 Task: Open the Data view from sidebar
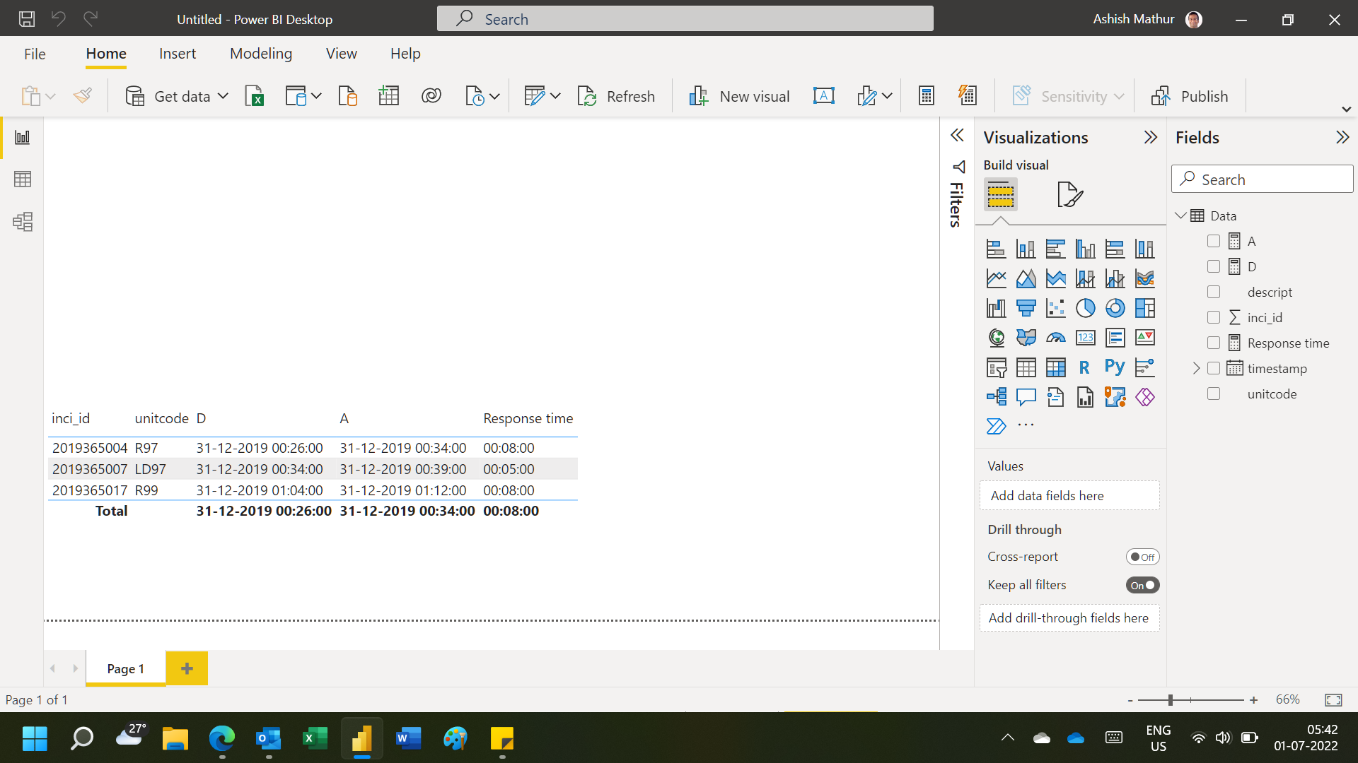(23, 179)
